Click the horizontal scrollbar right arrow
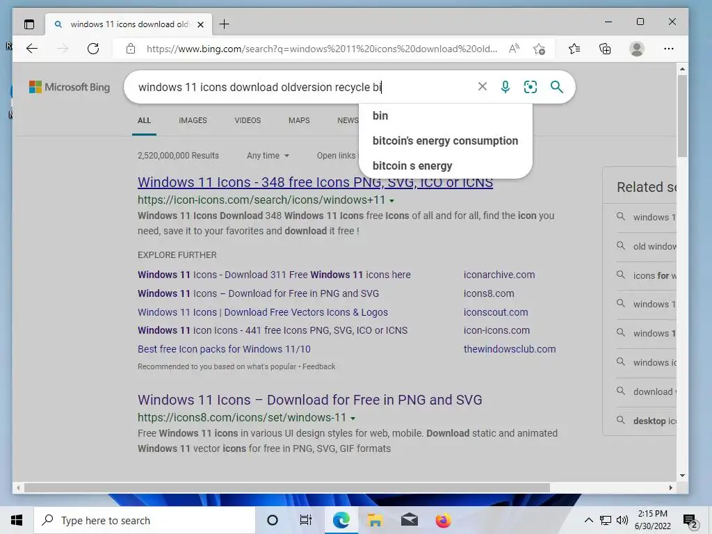The height and width of the screenshot is (534, 712). click(x=671, y=487)
